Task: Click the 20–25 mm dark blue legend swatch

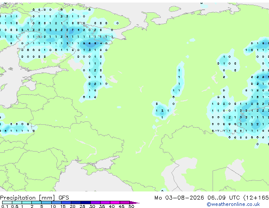Action: coord(76,202)
